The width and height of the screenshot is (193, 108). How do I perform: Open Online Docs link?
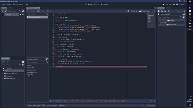pyautogui.click(x=132, y=11)
